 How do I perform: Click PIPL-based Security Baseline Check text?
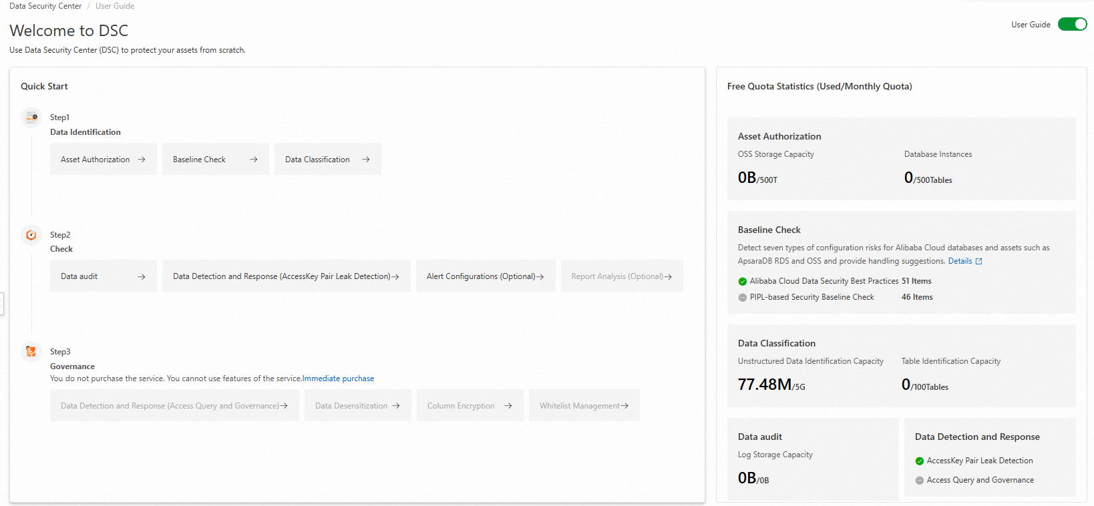pyautogui.click(x=812, y=297)
